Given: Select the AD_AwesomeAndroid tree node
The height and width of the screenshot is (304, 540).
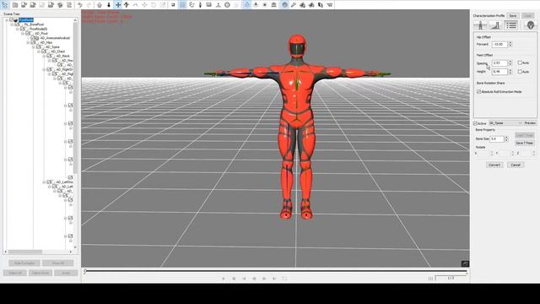Looking at the screenshot, I should click(55, 38).
